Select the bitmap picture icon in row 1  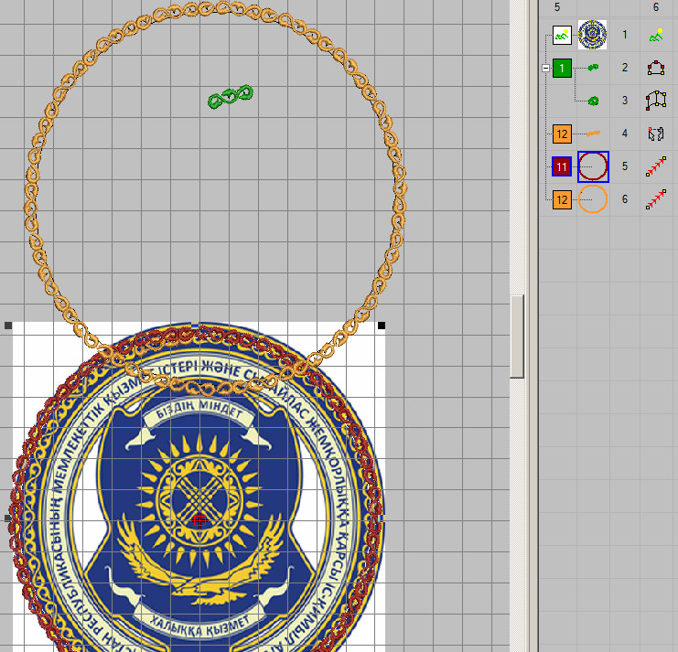(x=562, y=35)
